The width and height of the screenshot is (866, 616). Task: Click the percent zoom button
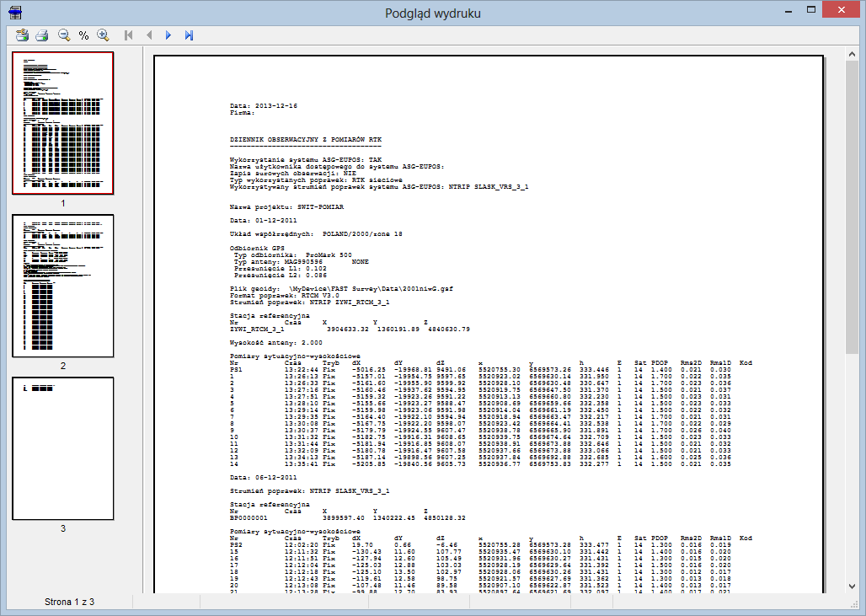pyautogui.click(x=83, y=35)
